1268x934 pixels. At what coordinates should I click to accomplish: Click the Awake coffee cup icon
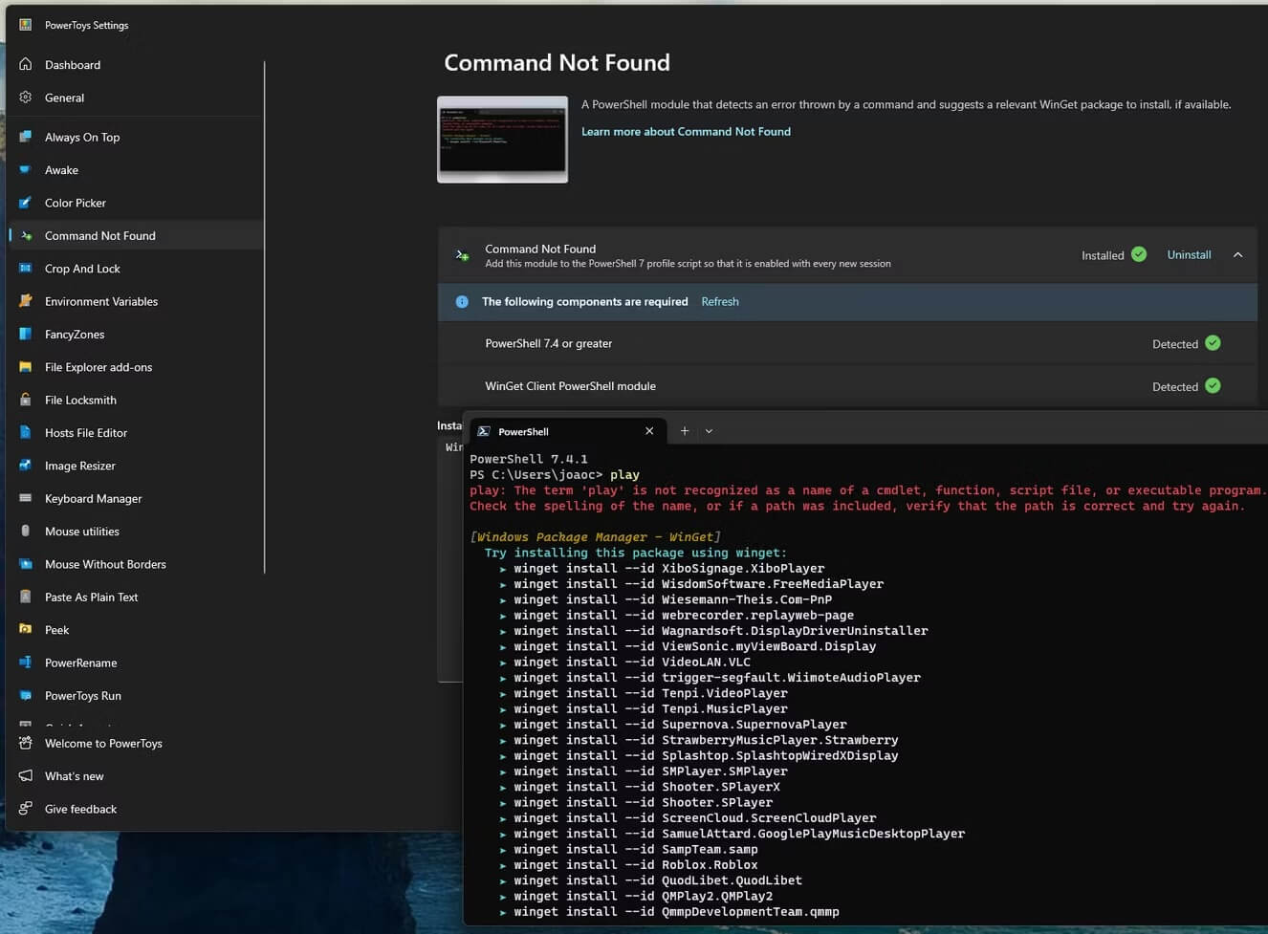tap(26, 169)
